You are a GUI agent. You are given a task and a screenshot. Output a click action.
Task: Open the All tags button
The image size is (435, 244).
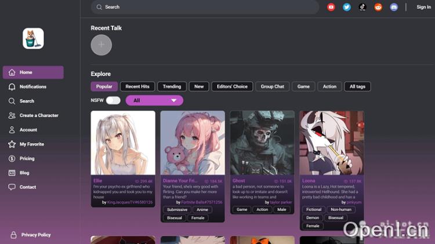coord(357,86)
